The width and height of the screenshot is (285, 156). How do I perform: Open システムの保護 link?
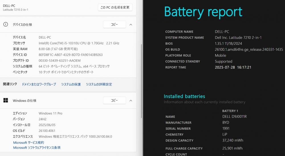pyautogui.click(x=71, y=84)
